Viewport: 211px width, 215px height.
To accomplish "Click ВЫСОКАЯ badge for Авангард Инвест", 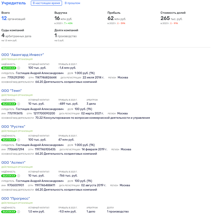I will [x=8, y=68].
